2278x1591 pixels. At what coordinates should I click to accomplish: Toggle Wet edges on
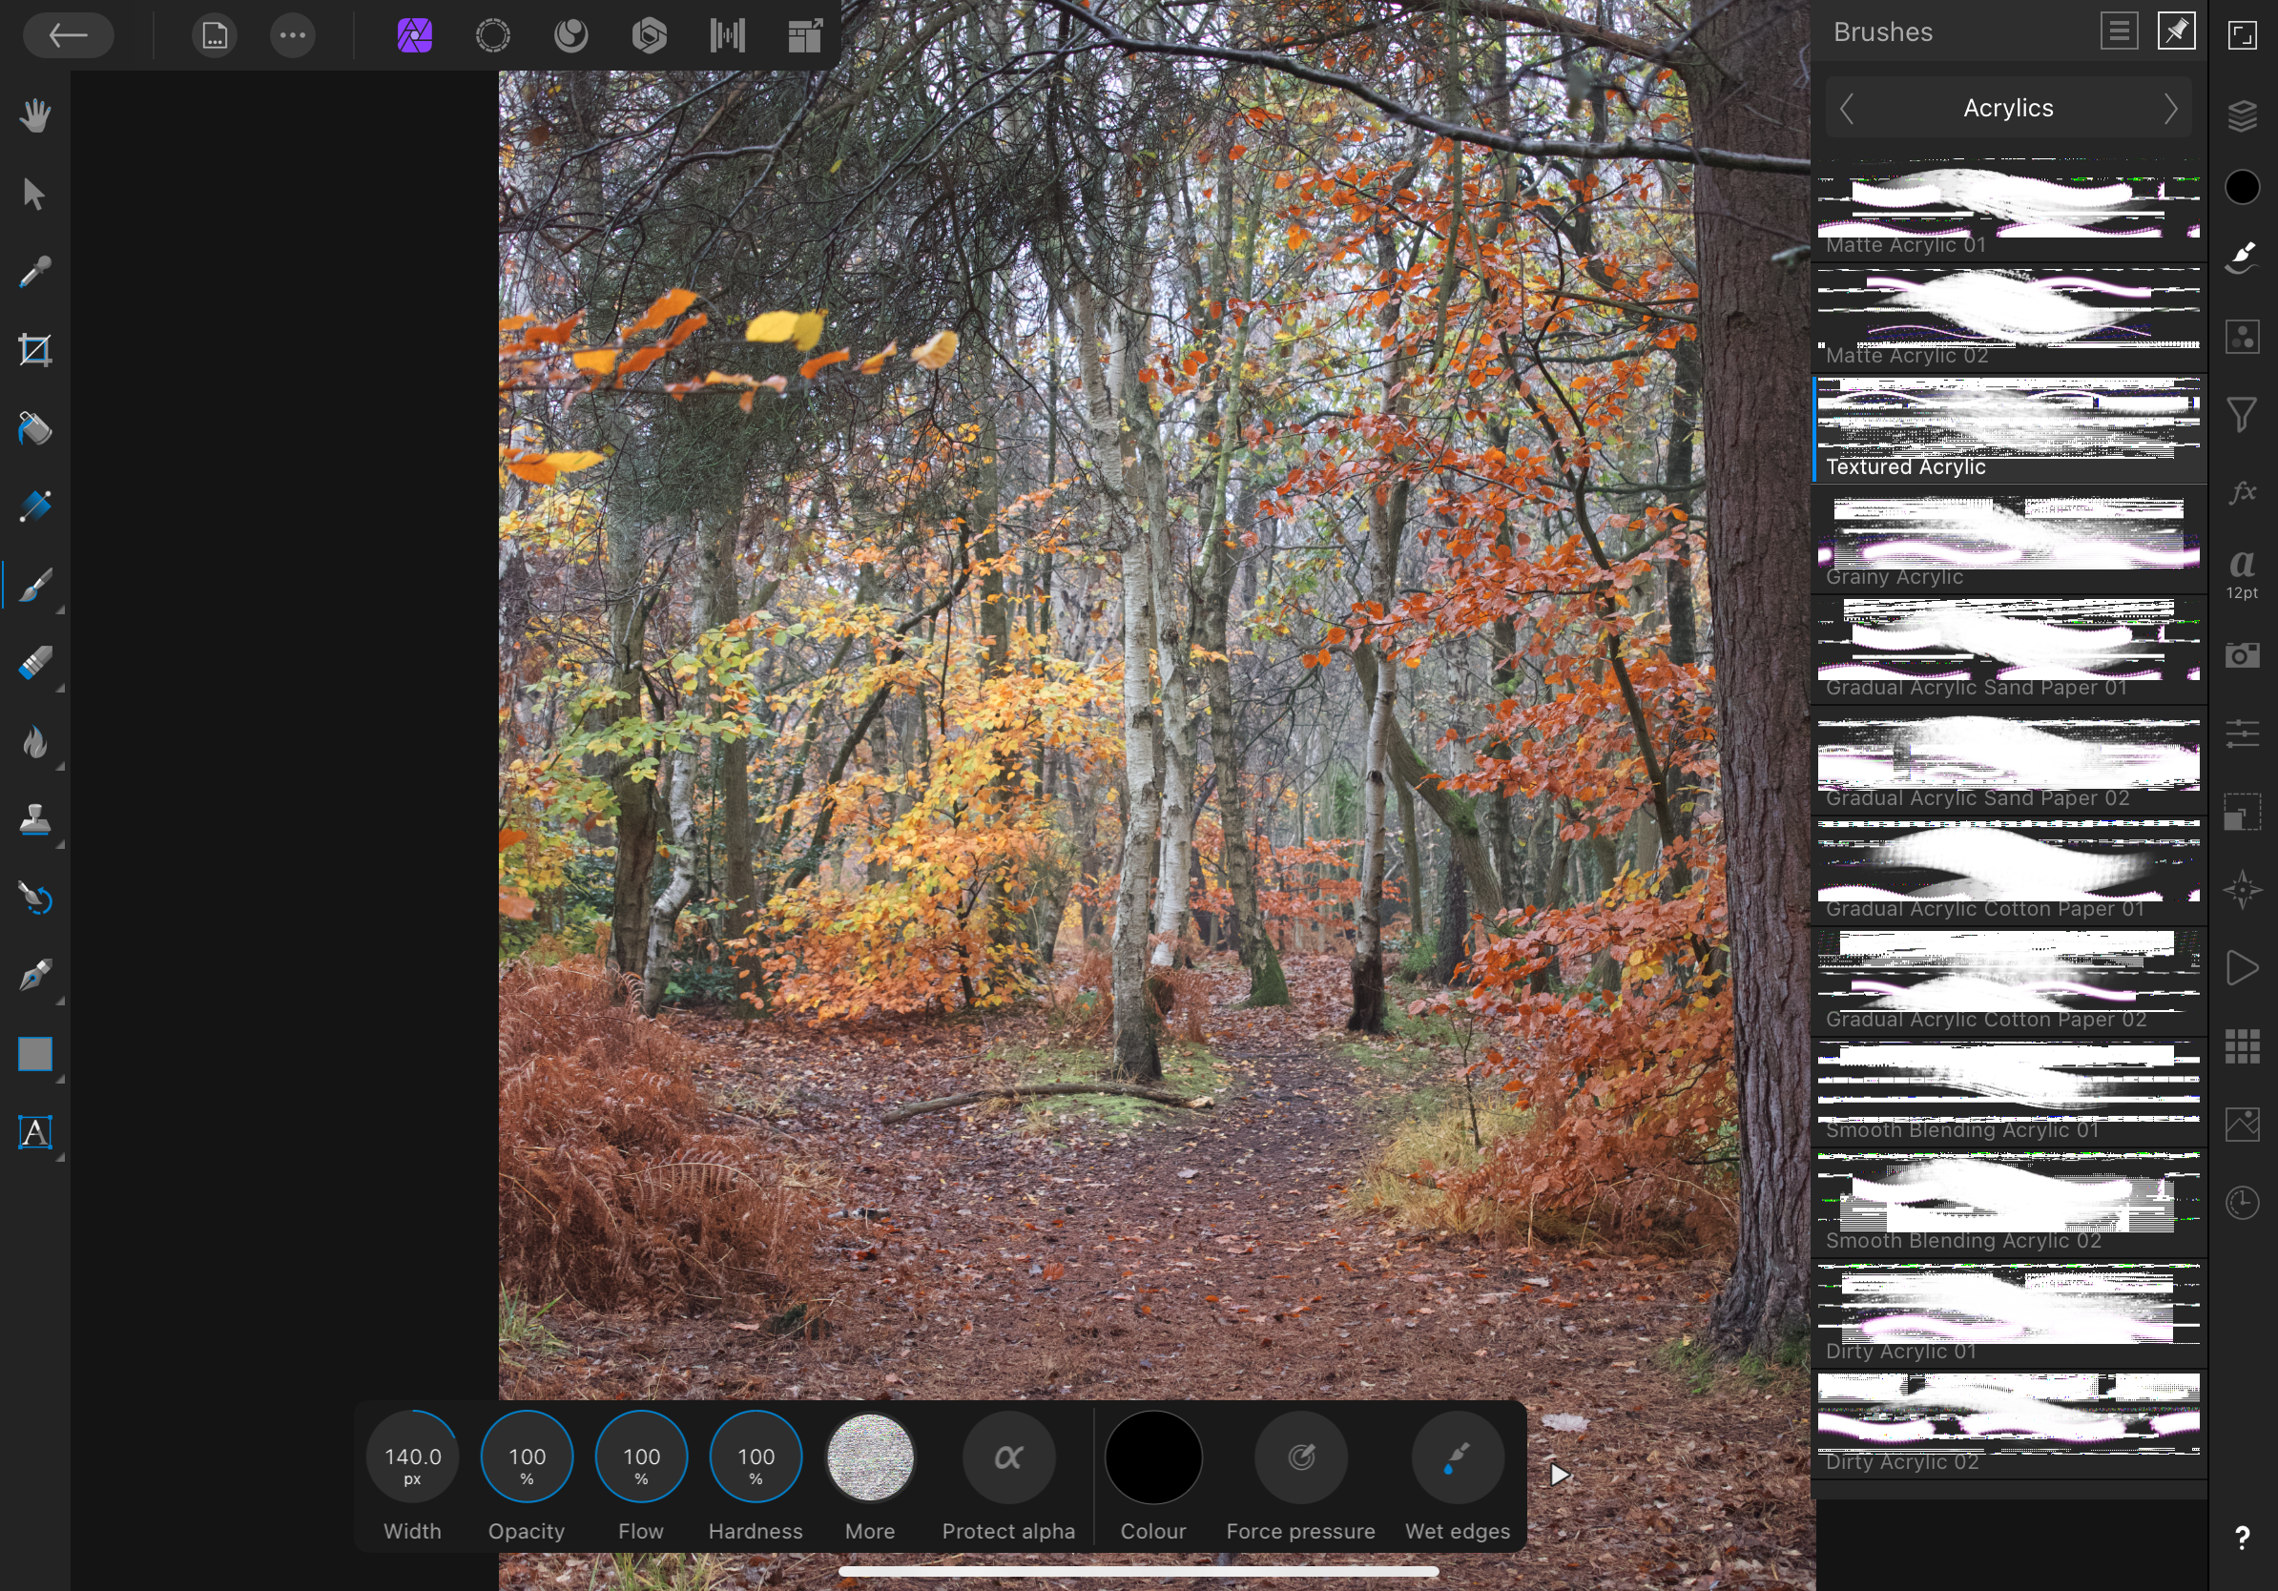tap(1457, 1457)
